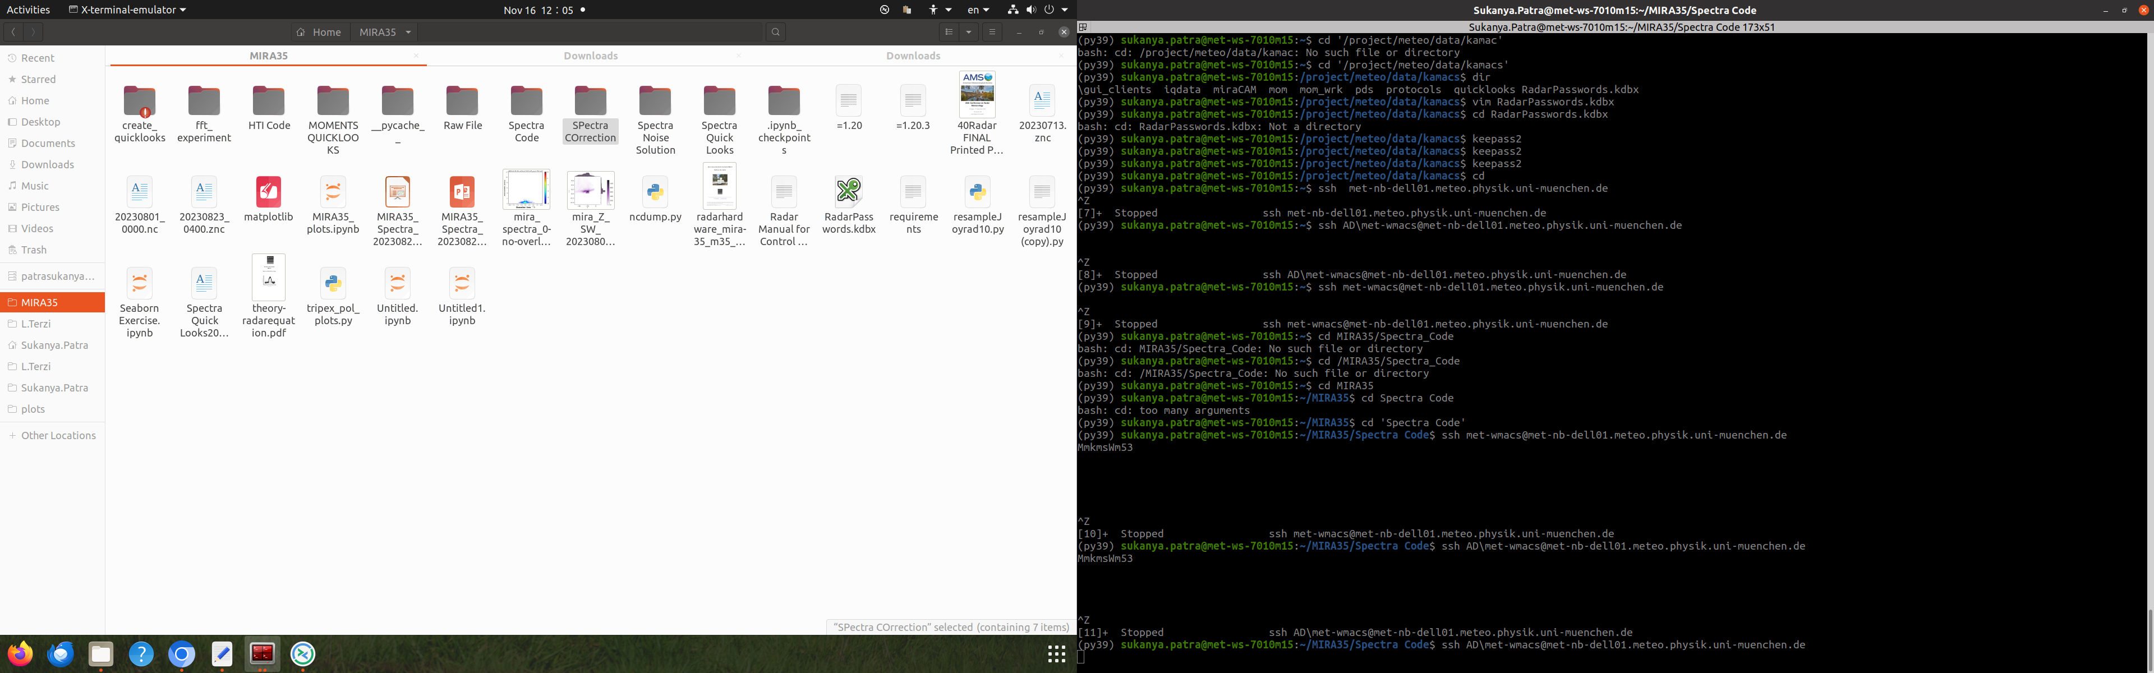
Task: Go back in file manager history
Action: click(x=13, y=32)
